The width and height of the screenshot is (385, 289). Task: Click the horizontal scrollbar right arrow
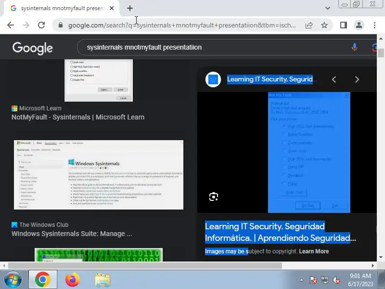pyautogui.click(x=373, y=266)
